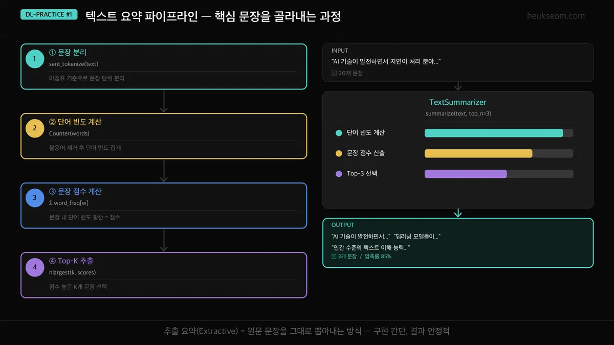Select the quote 인간 수준의 텍스트 이해 능력
This screenshot has width=614, height=345.
pos(371,247)
